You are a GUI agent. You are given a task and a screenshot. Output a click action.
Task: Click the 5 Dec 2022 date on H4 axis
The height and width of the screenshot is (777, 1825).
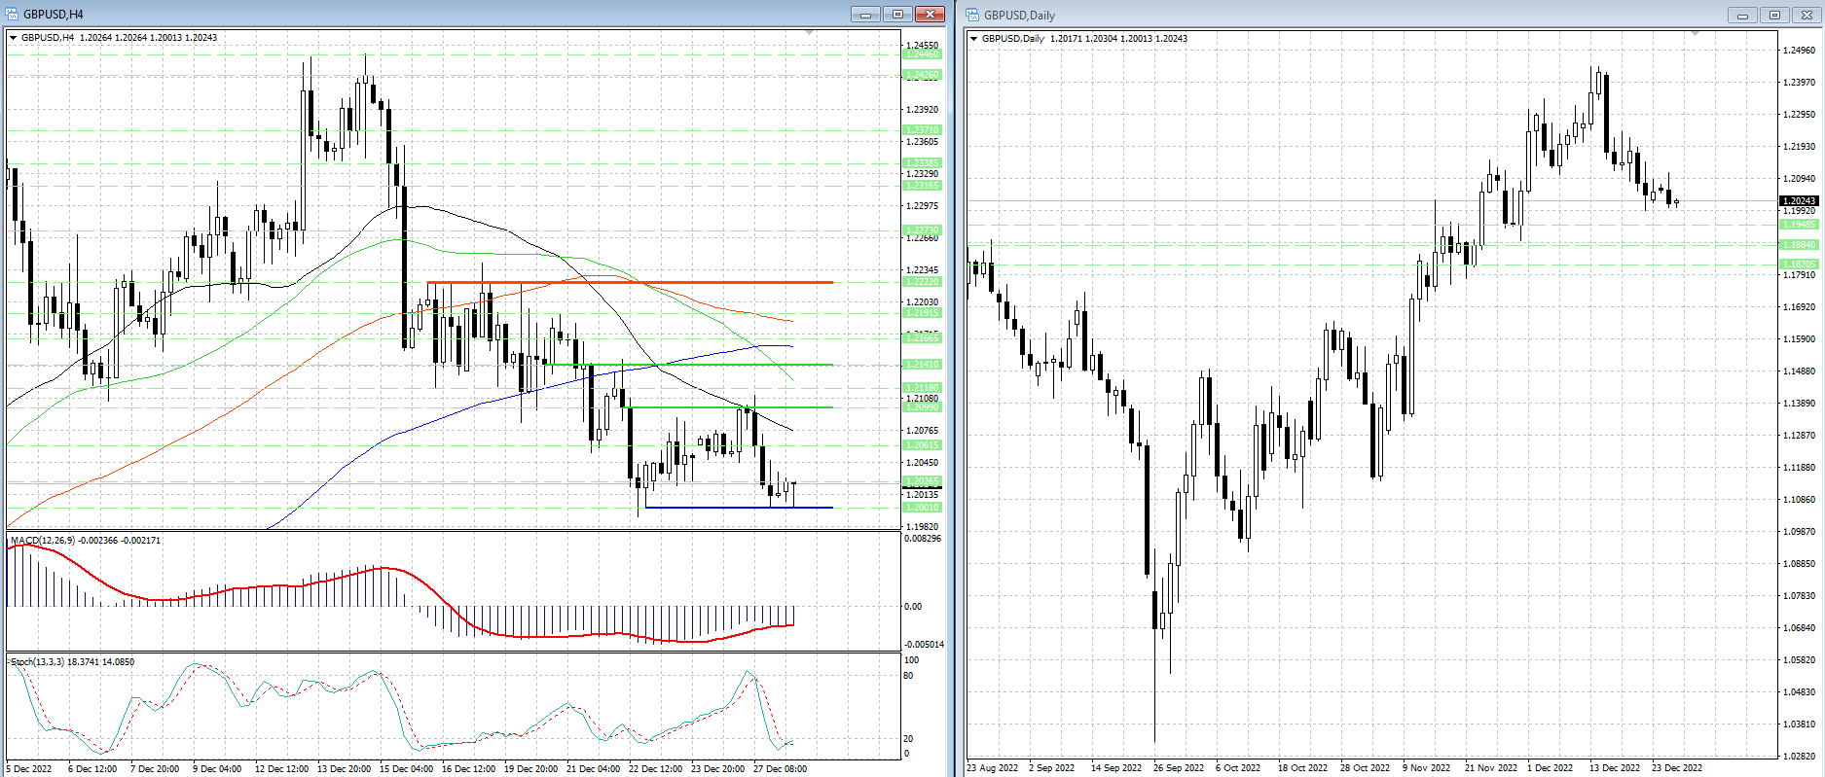point(29,769)
